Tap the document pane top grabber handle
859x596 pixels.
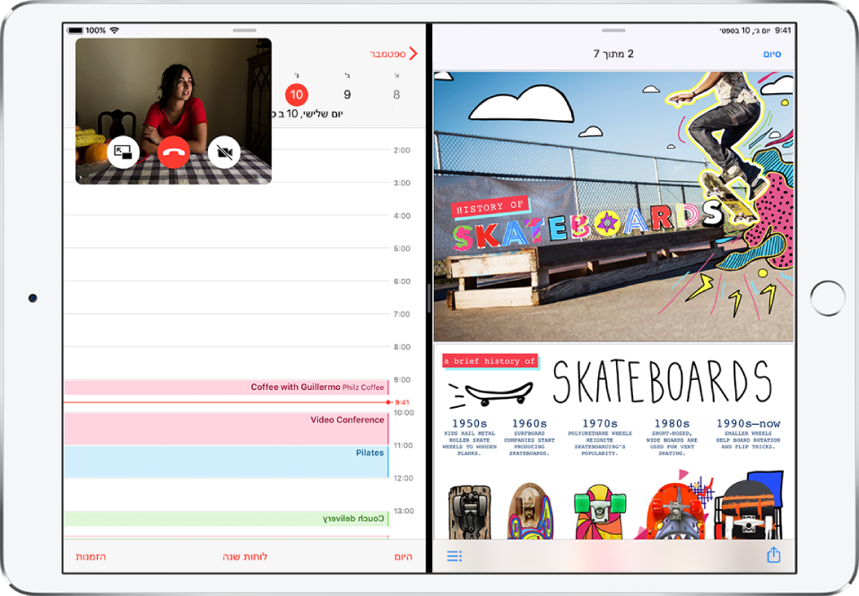pyautogui.click(x=613, y=30)
